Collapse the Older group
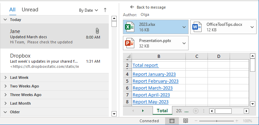The image size is (259, 125). point(5,112)
